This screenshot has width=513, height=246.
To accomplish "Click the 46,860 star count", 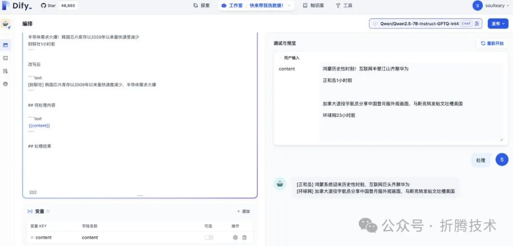I will [x=68, y=6].
